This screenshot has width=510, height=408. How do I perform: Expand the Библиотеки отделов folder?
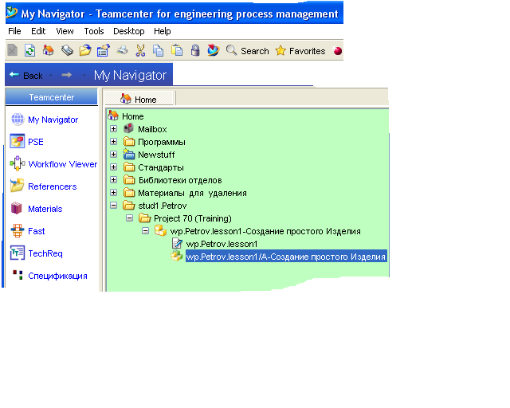(113, 179)
